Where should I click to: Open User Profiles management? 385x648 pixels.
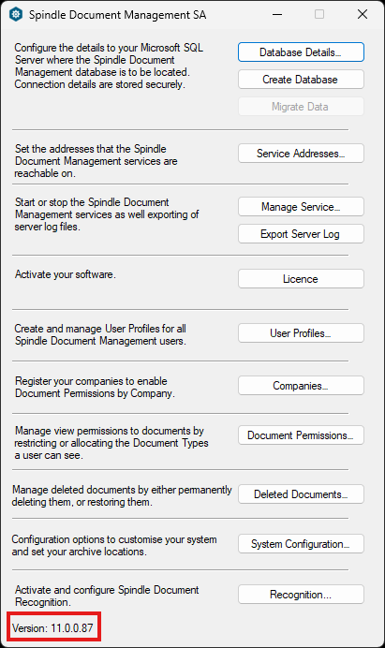pyautogui.click(x=301, y=333)
